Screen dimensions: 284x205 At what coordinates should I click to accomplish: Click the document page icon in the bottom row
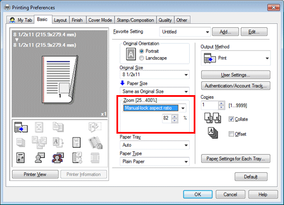pyautogui.click(x=20, y=158)
